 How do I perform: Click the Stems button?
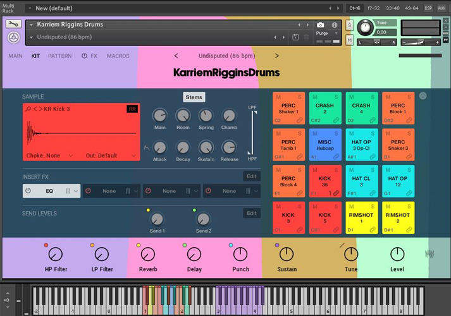click(x=194, y=97)
